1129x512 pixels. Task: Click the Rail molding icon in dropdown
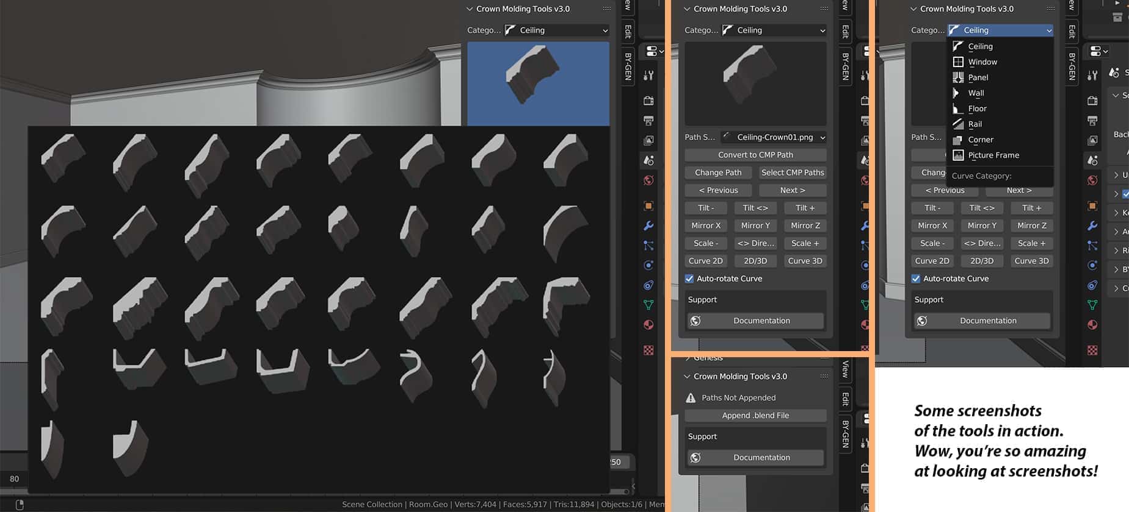[958, 124]
